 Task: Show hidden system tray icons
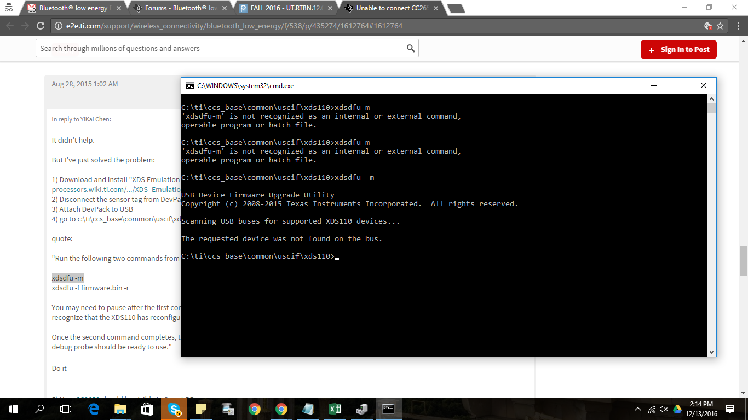(637, 409)
